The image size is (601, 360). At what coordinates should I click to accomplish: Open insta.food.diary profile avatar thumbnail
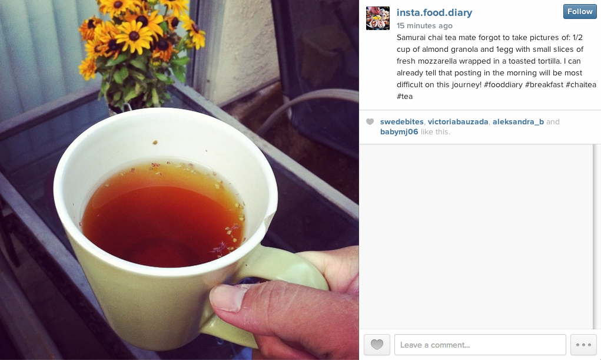coord(377,18)
